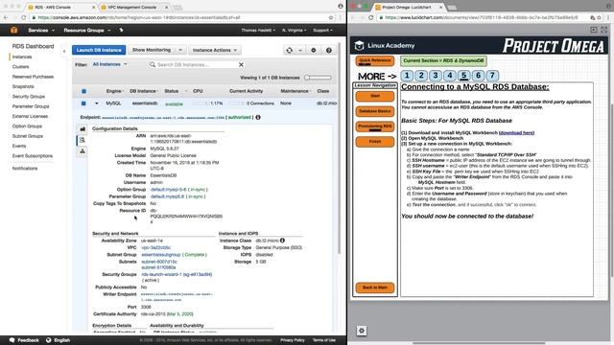This screenshot has width=614, height=345.
Task: Reload the RDS console browser page
Action: [23, 17]
